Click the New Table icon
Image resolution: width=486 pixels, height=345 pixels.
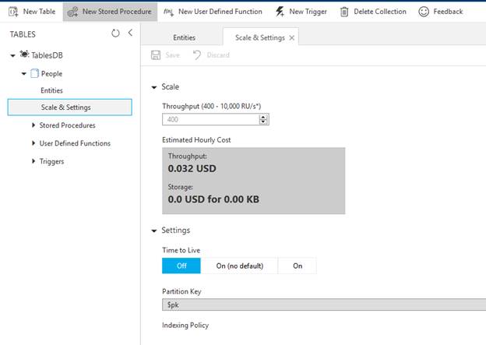tap(12, 12)
